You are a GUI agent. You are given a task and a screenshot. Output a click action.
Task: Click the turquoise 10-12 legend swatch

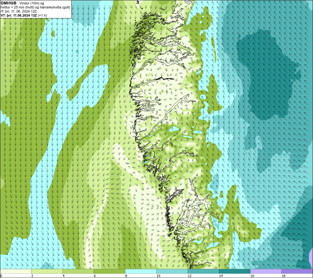click(x=172, y=271)
